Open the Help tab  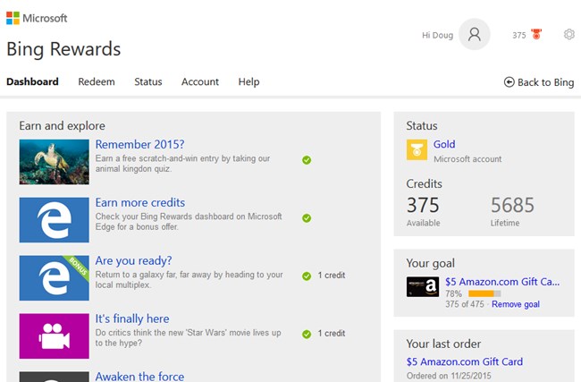248,81
